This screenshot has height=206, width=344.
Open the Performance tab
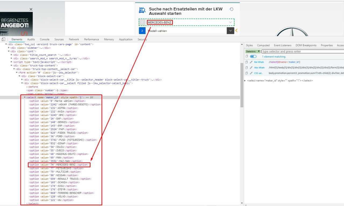point(91,40)
